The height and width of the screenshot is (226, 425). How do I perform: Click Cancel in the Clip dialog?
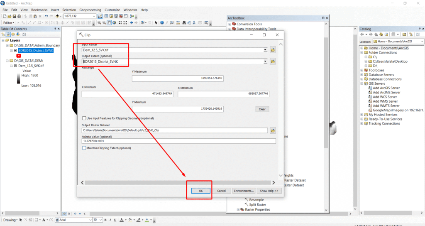[x=222, y=191]
